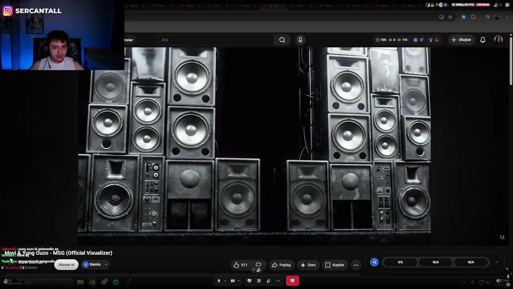Open Spotify from the taskbar
This screenshot has height=289, width=513.
[116, 283]
